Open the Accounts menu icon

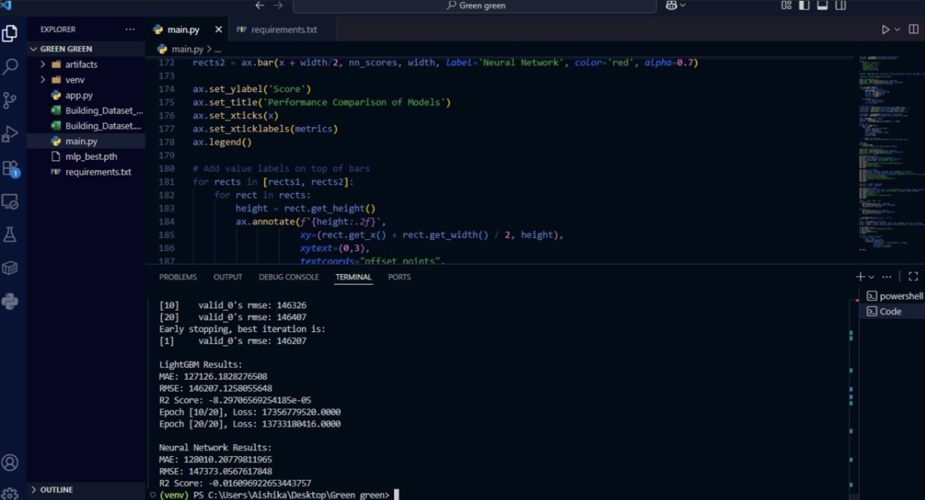(10, 462)
